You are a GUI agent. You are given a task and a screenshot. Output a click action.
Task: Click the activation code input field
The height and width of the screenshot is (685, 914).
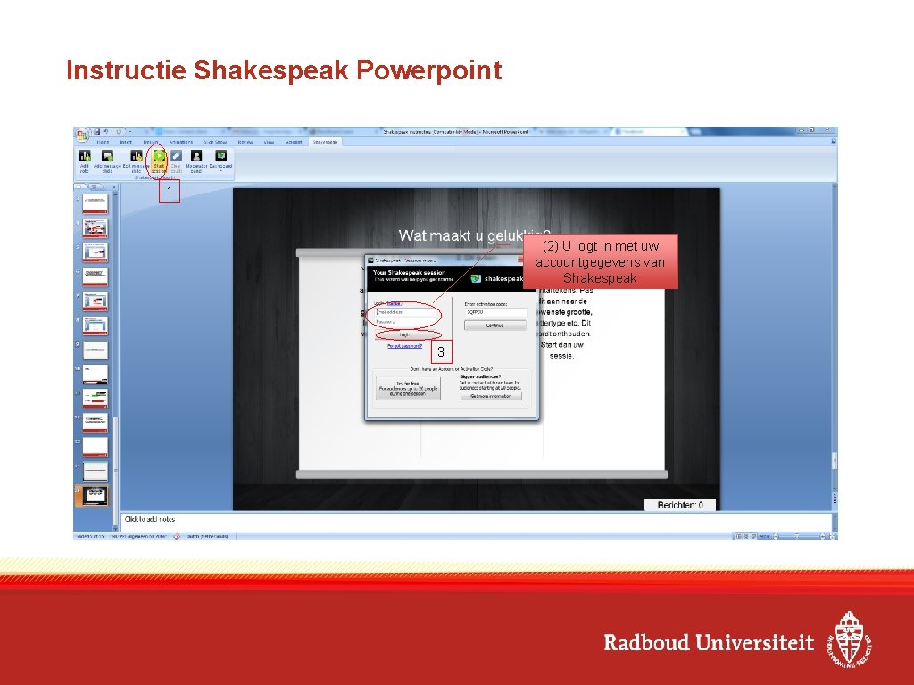point(495,312)
